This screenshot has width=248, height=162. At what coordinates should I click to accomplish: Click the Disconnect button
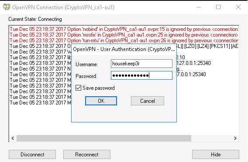point(32,155)
